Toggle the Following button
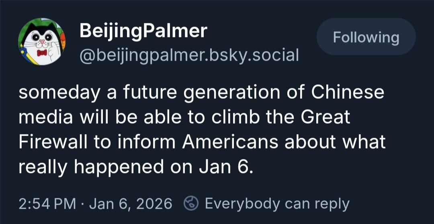This screenshot has height=224, width=434. pyautogui.click(x=366, y=38)
